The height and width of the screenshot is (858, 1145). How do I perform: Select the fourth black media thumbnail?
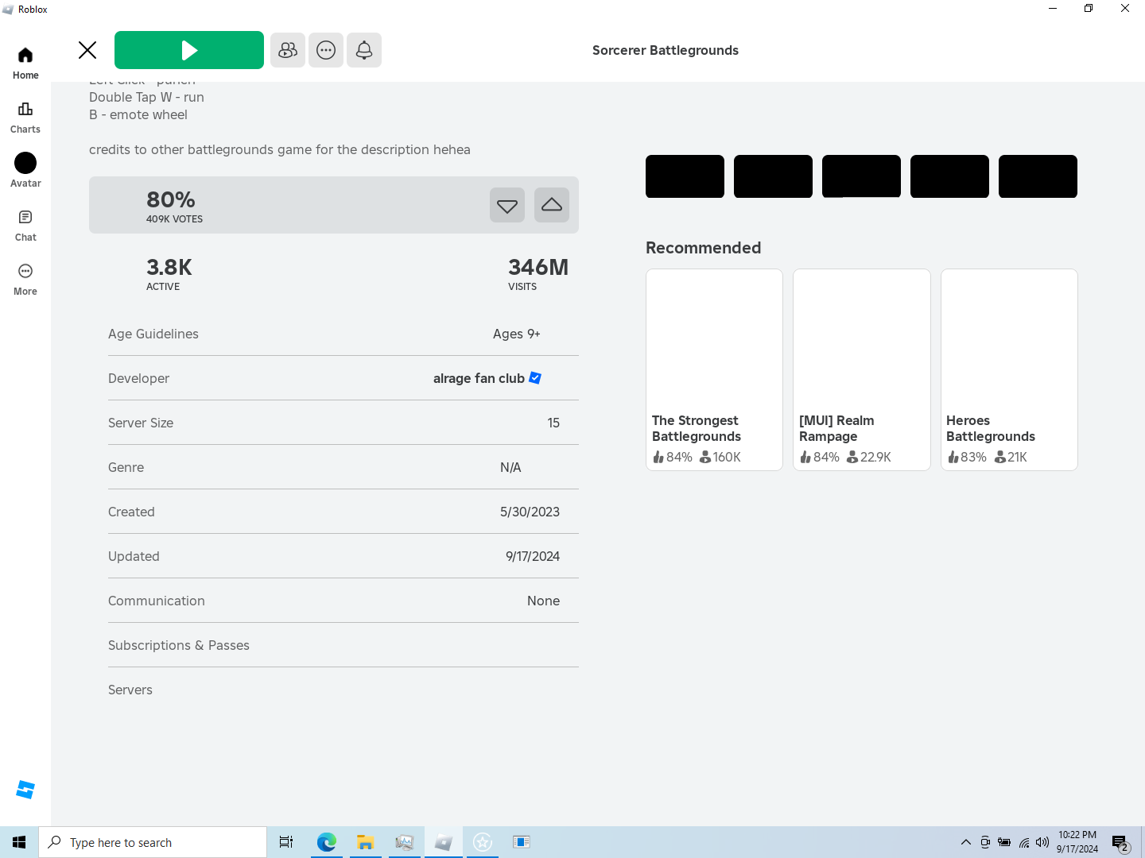point(949,176)
